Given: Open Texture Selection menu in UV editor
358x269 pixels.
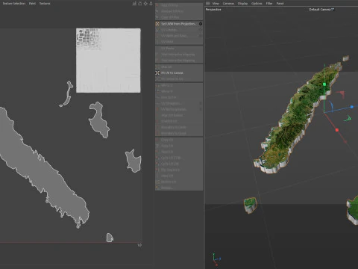Looking at the screenshot, I should coord(14,4).
